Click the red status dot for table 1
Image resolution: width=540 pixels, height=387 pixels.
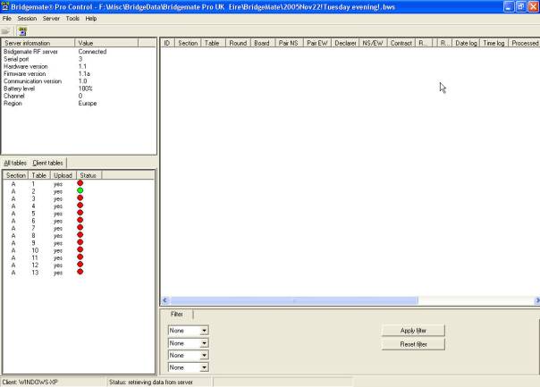pyautogui.click(x=80, y=183)
